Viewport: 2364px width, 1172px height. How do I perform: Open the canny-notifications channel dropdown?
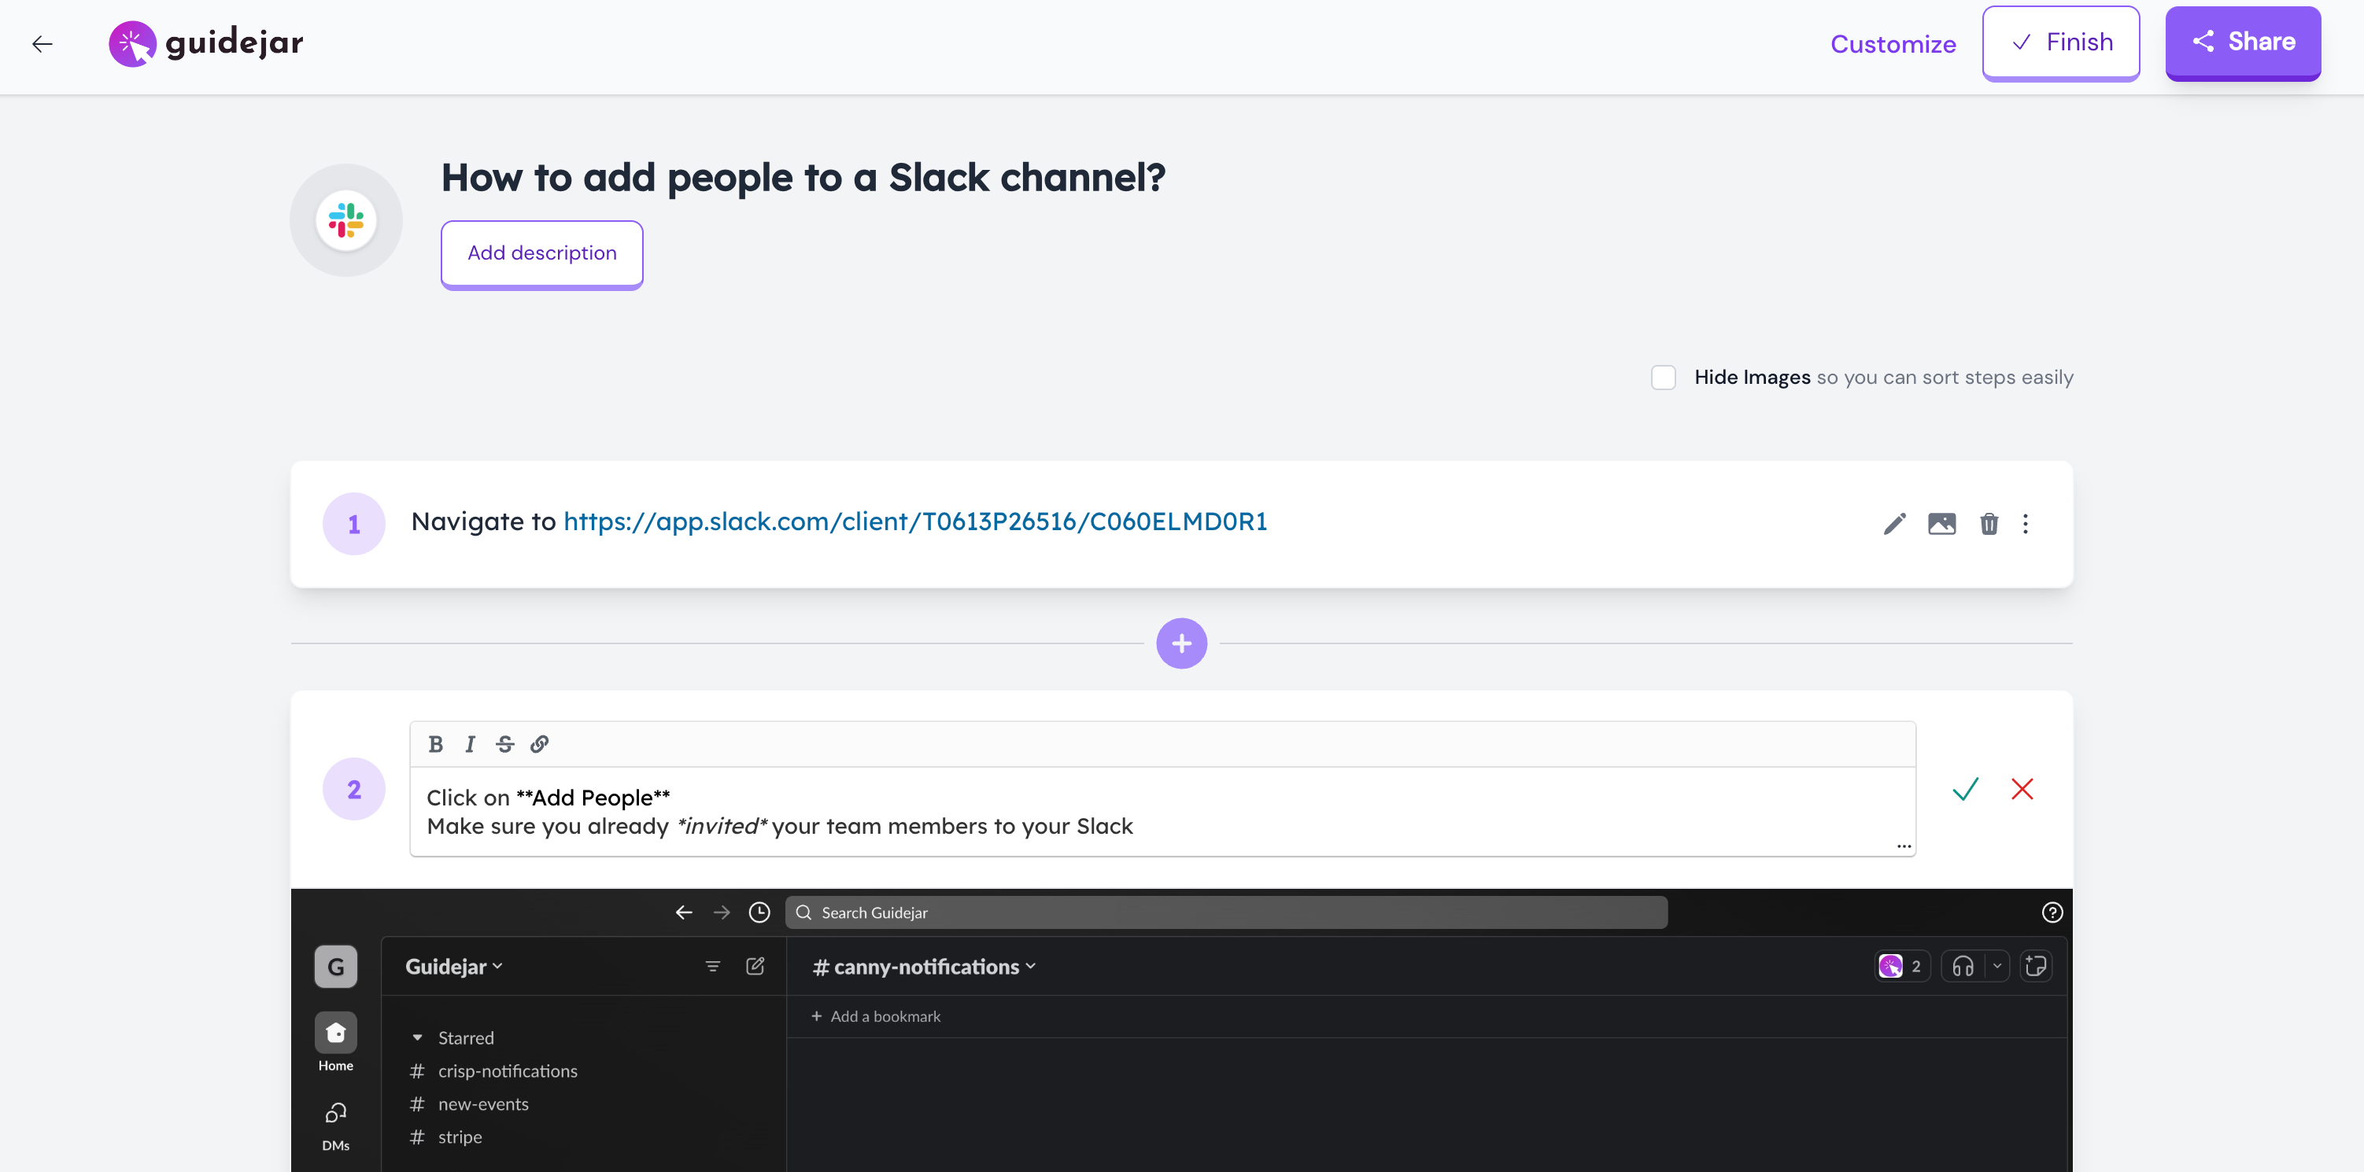(x=924, y=967)
